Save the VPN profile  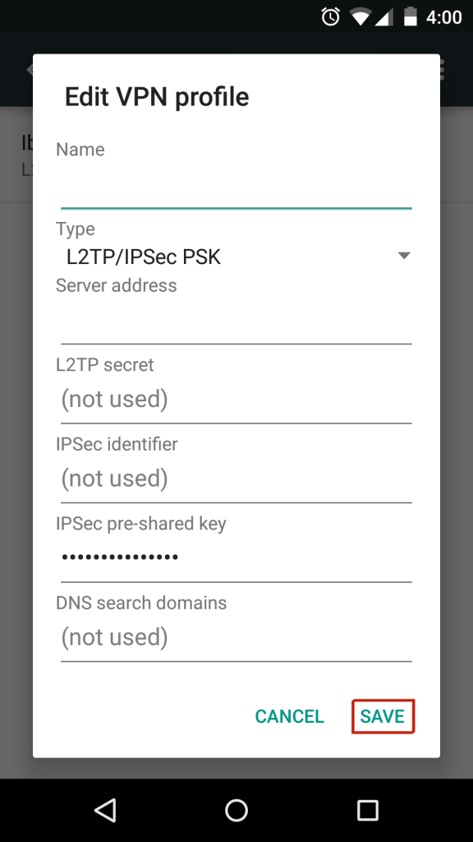(383, 716)
